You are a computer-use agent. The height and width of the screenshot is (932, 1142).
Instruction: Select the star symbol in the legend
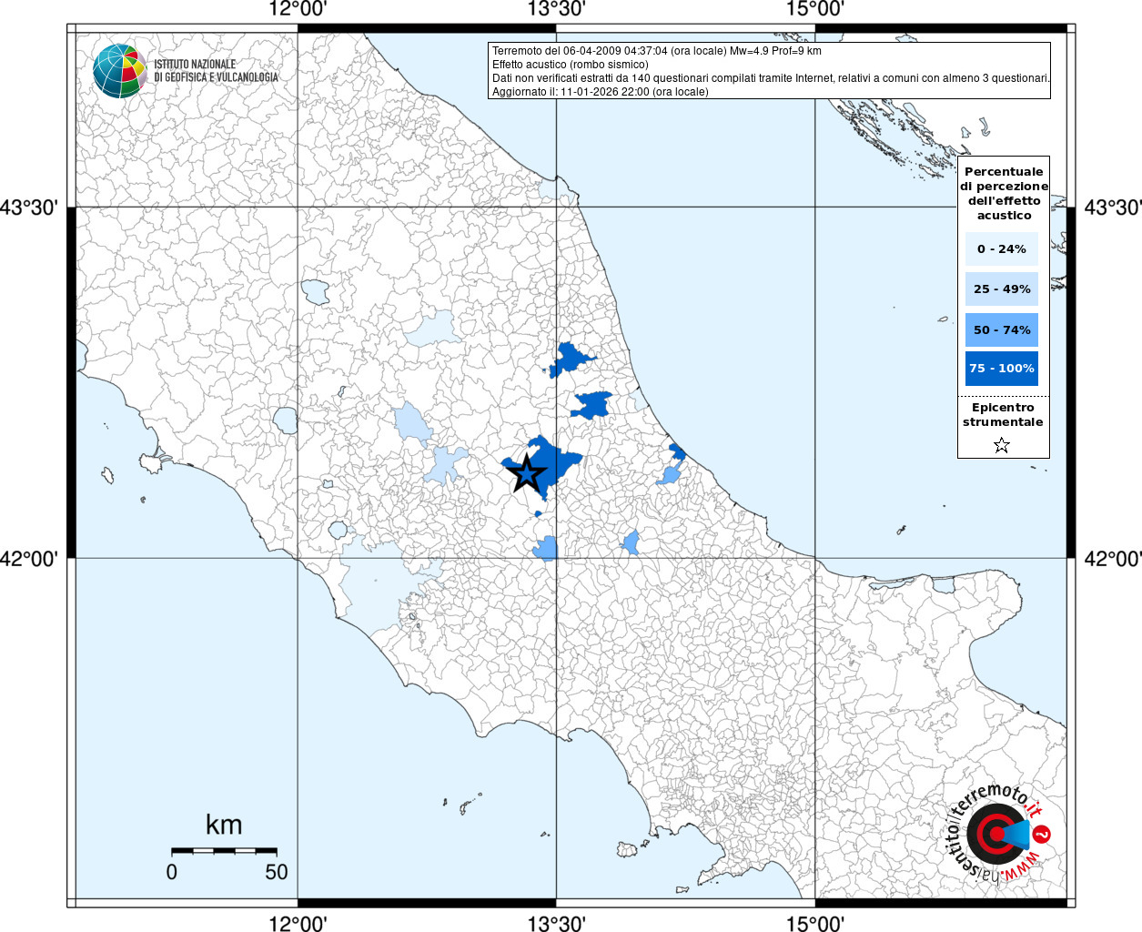pos(1002,445)
